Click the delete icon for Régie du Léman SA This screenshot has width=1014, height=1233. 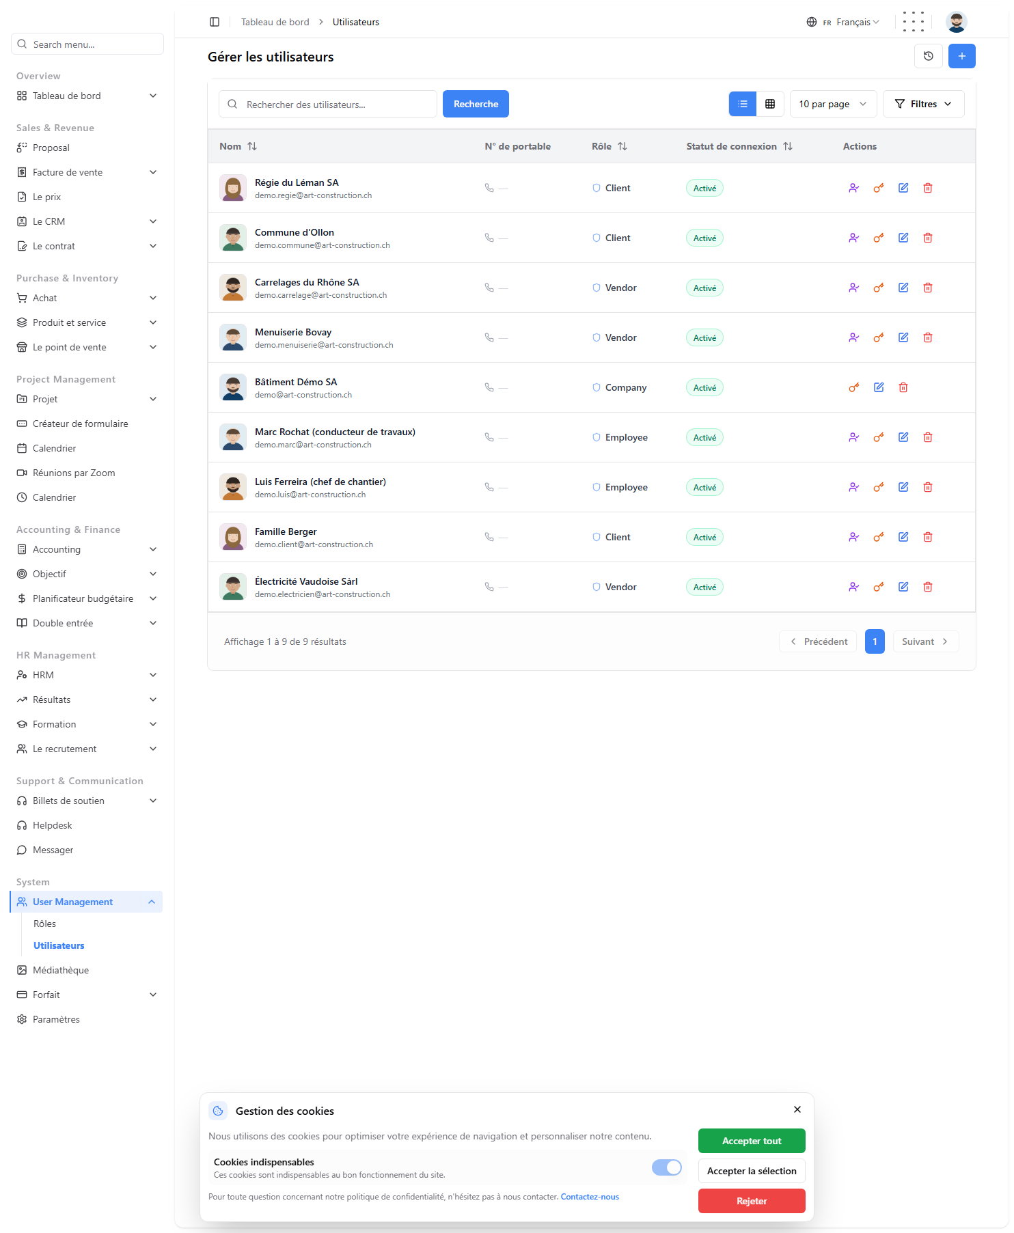click(x=928, y=188)
